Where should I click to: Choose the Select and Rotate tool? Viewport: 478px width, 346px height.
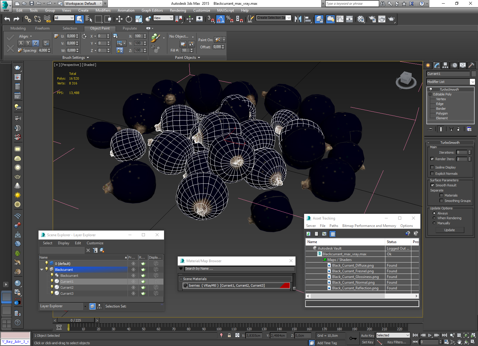(129, 19)
